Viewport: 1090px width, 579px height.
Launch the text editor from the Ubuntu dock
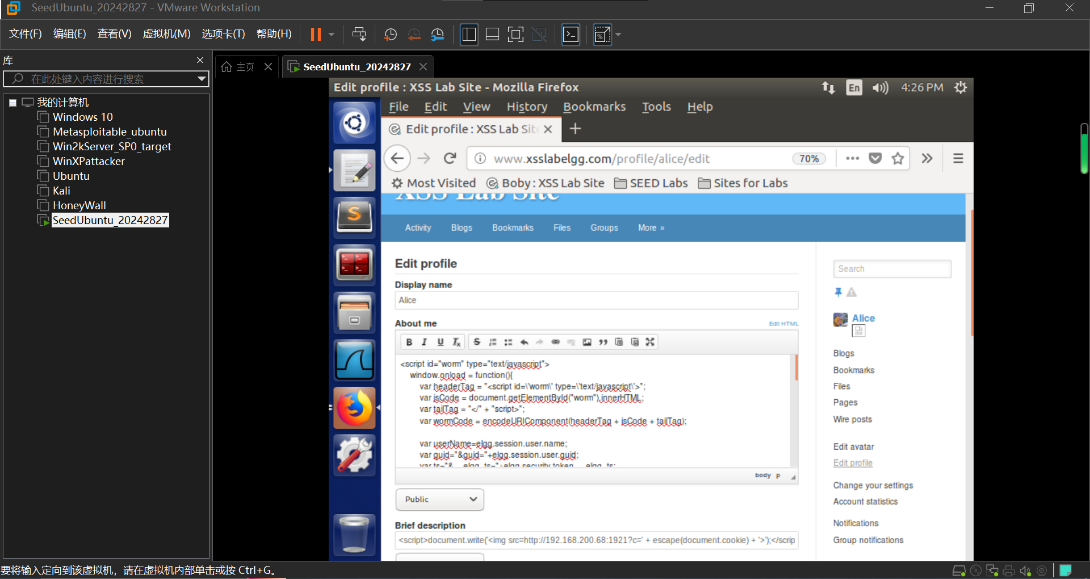pos(354,170)
